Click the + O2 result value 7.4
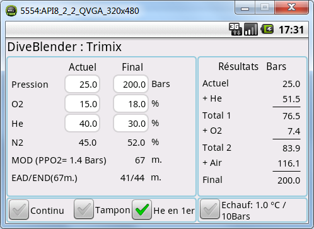314x229 pixels. (x=294, y=131)
